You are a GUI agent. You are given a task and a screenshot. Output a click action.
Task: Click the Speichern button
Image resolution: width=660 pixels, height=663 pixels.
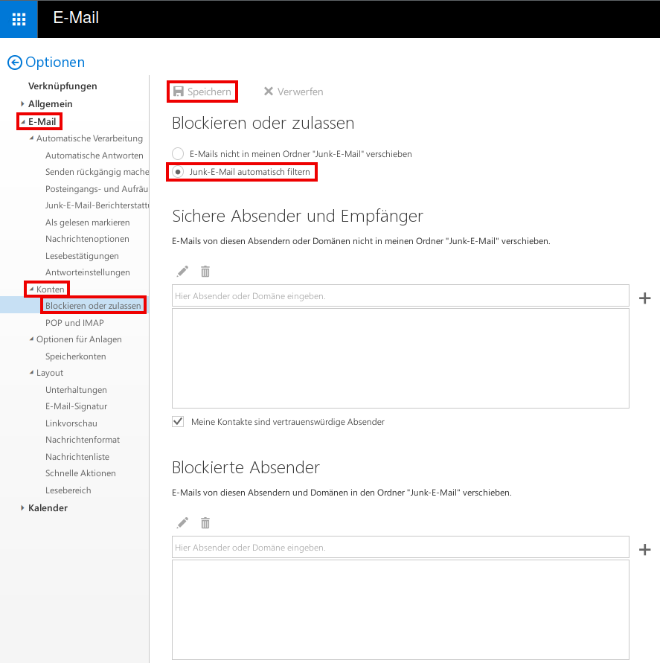click(202, 92)
